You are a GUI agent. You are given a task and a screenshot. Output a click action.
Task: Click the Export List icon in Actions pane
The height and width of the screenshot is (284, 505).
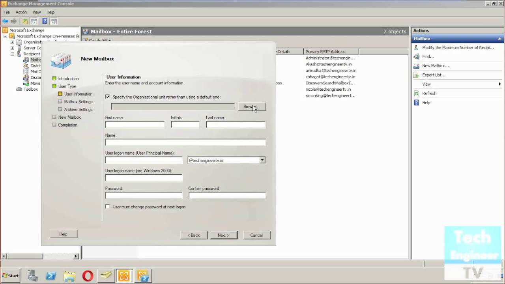tap(416, 75)
